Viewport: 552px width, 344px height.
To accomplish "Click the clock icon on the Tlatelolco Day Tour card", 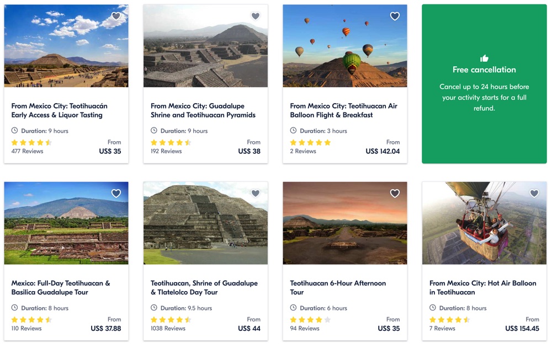I will [154, 308].
